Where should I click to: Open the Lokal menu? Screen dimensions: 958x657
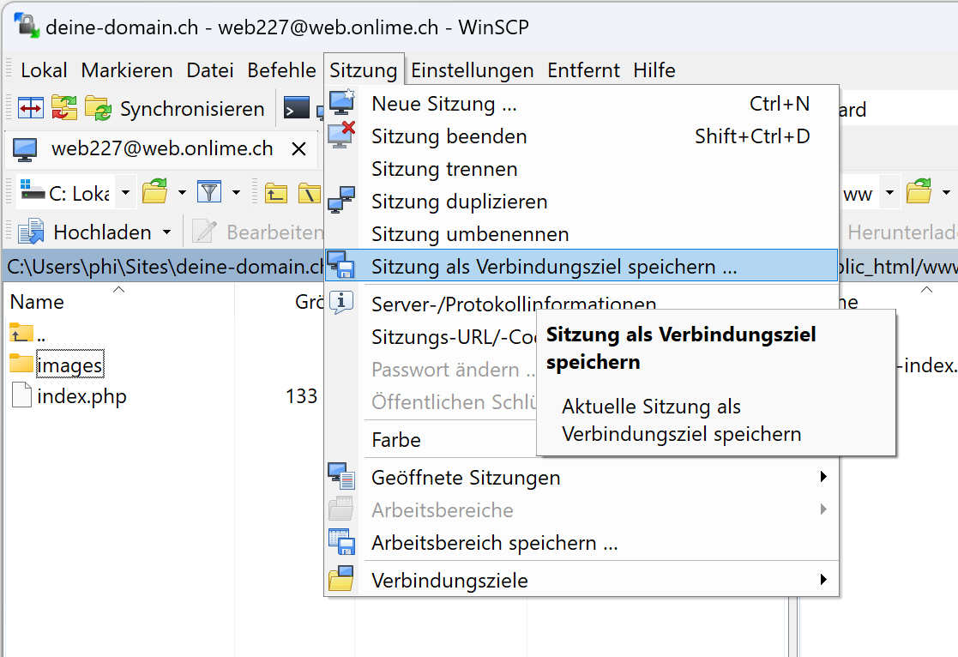[x=44, y=70]
